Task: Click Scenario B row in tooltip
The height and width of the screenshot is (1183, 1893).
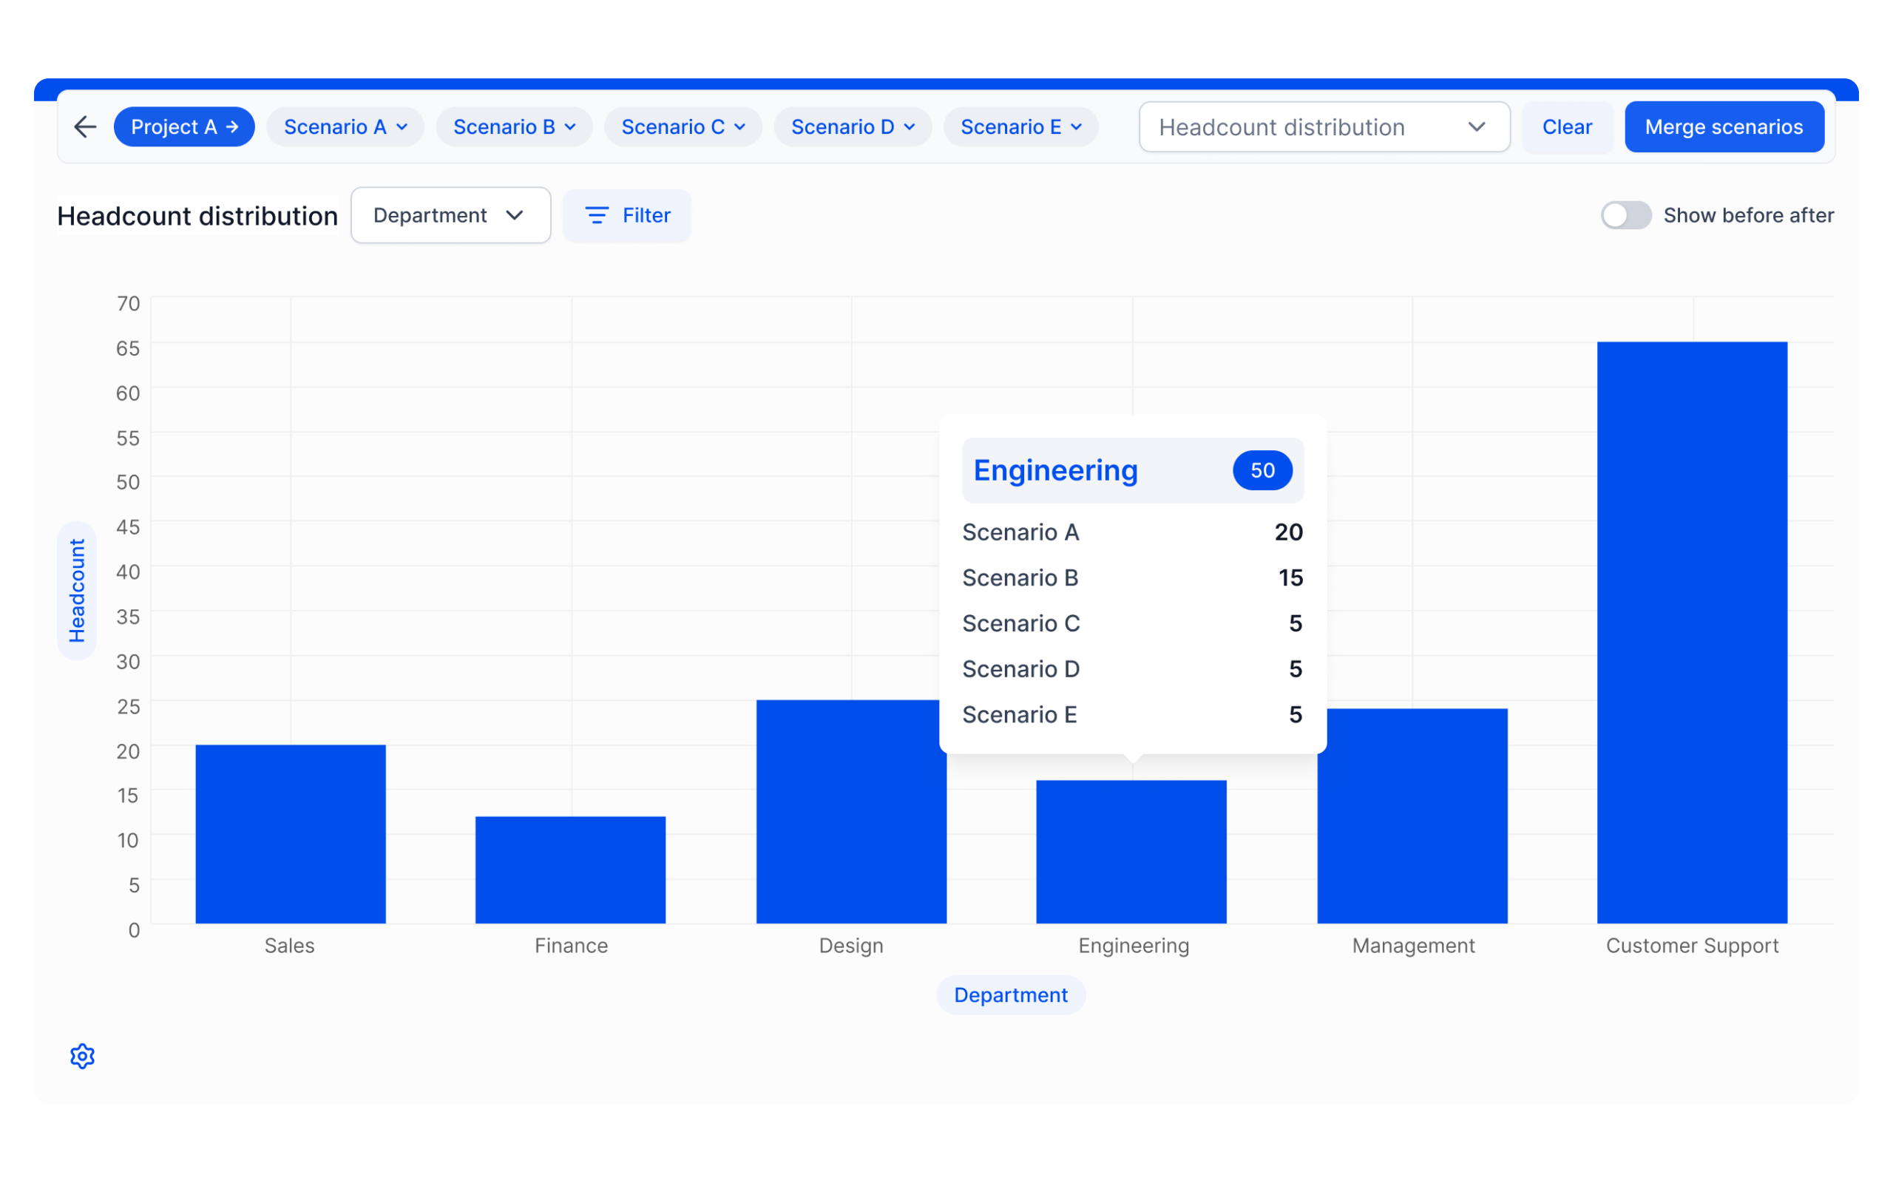Action: (1133, 577)
